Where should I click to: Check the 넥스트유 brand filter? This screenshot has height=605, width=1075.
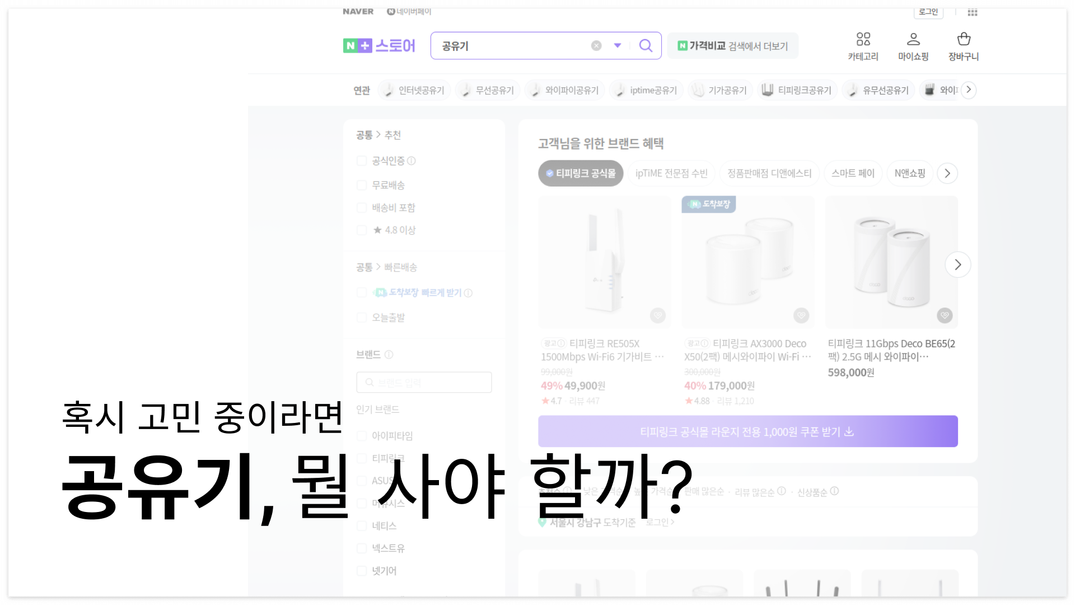point(362,548)
